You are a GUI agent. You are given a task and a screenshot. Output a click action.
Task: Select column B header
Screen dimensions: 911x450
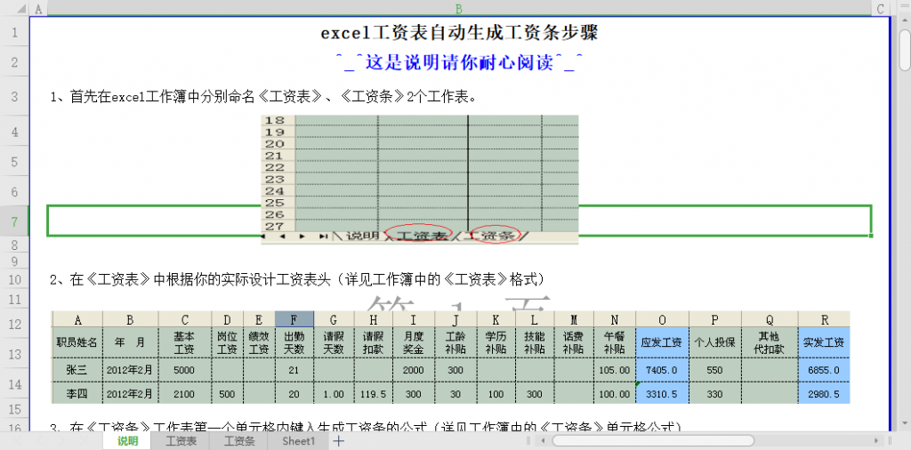click(459, 8)
